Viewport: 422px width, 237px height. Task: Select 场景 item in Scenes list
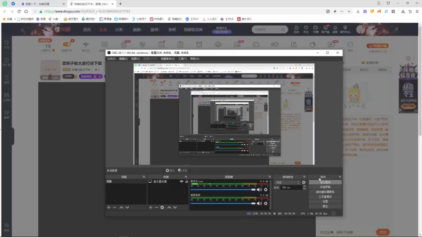click(x=126, y=181)
